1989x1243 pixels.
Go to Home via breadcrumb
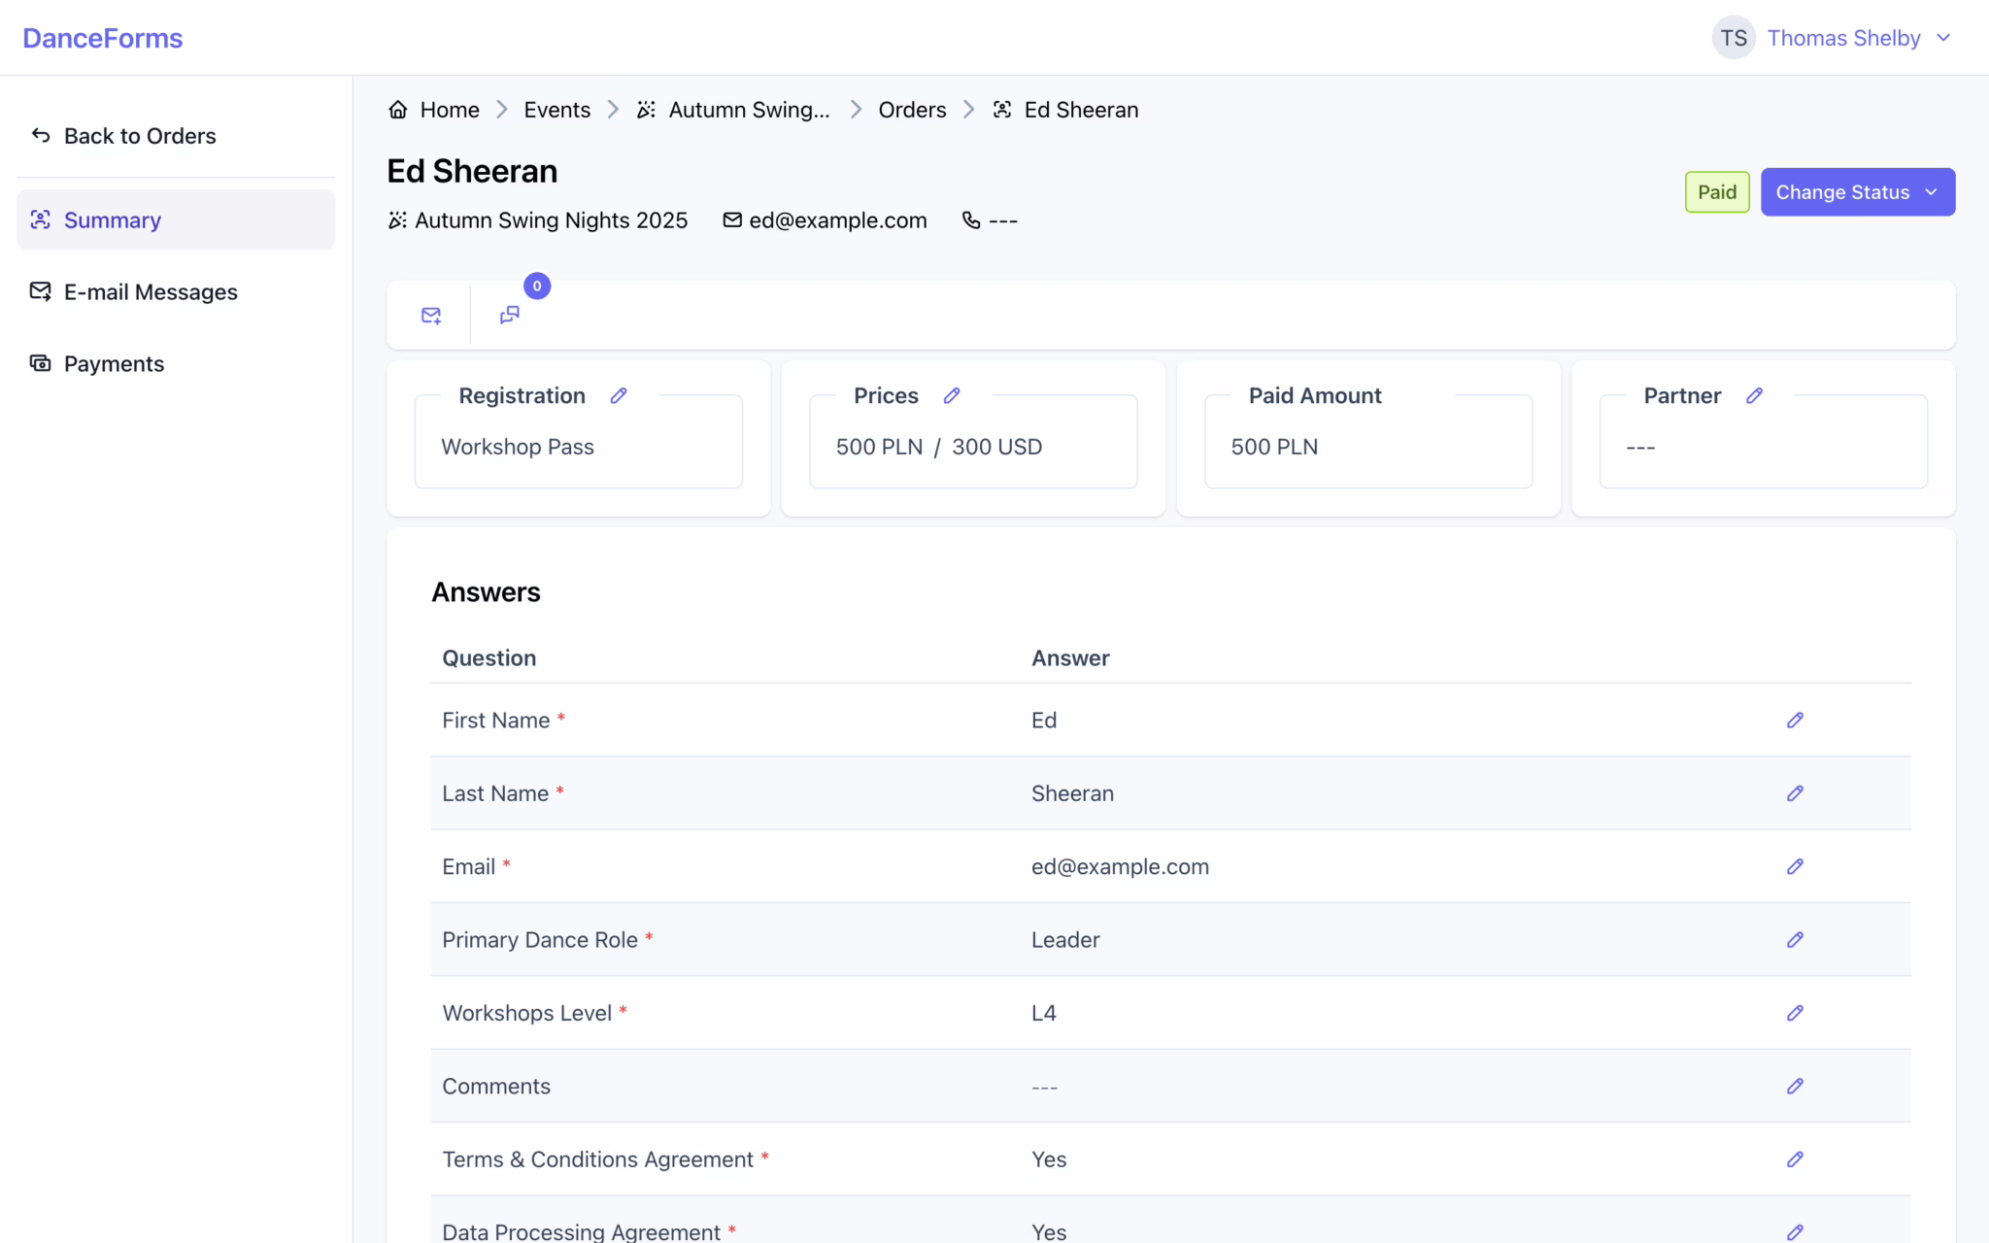449,110
